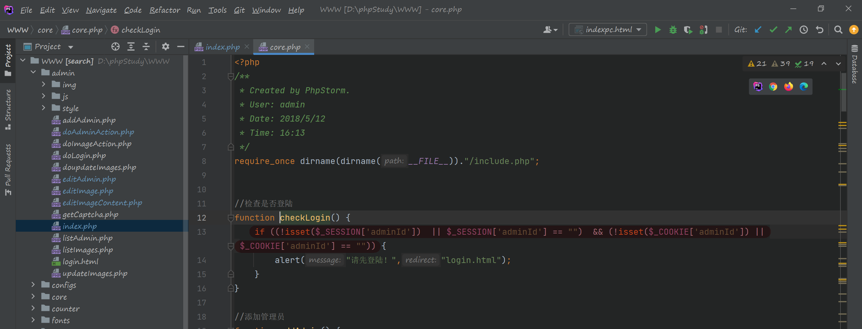Fold the checkLogin function at line 12
The height and width of the screenshot is (329, 862).
coord(231,218)
